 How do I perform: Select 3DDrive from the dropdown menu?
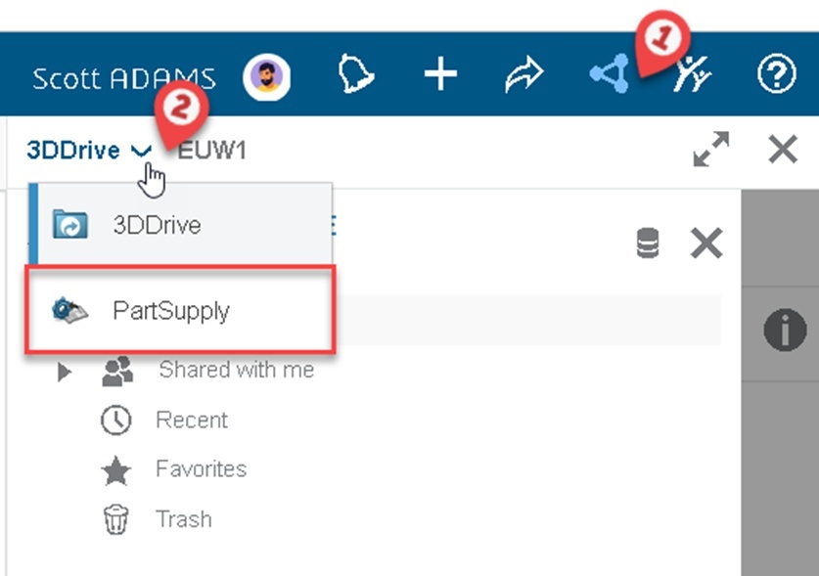pyautogui.click(x=180, y=225)
